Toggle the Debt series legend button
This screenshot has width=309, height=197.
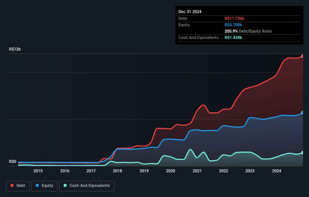pyautogui.click(x=18, y=186)
